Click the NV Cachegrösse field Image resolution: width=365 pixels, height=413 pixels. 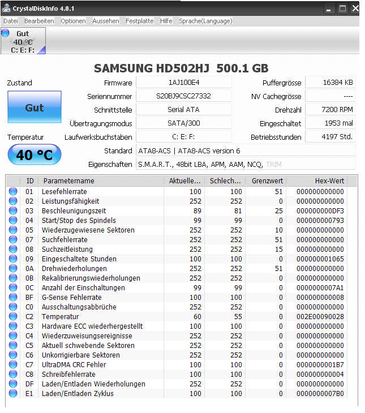[x=330, y=96]
